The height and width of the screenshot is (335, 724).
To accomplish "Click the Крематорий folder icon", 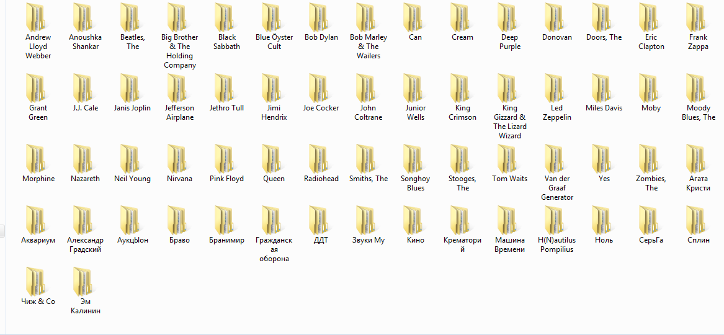I will click(460, 220).
